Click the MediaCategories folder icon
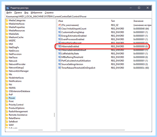157x137 pixels. click(7, 20)
